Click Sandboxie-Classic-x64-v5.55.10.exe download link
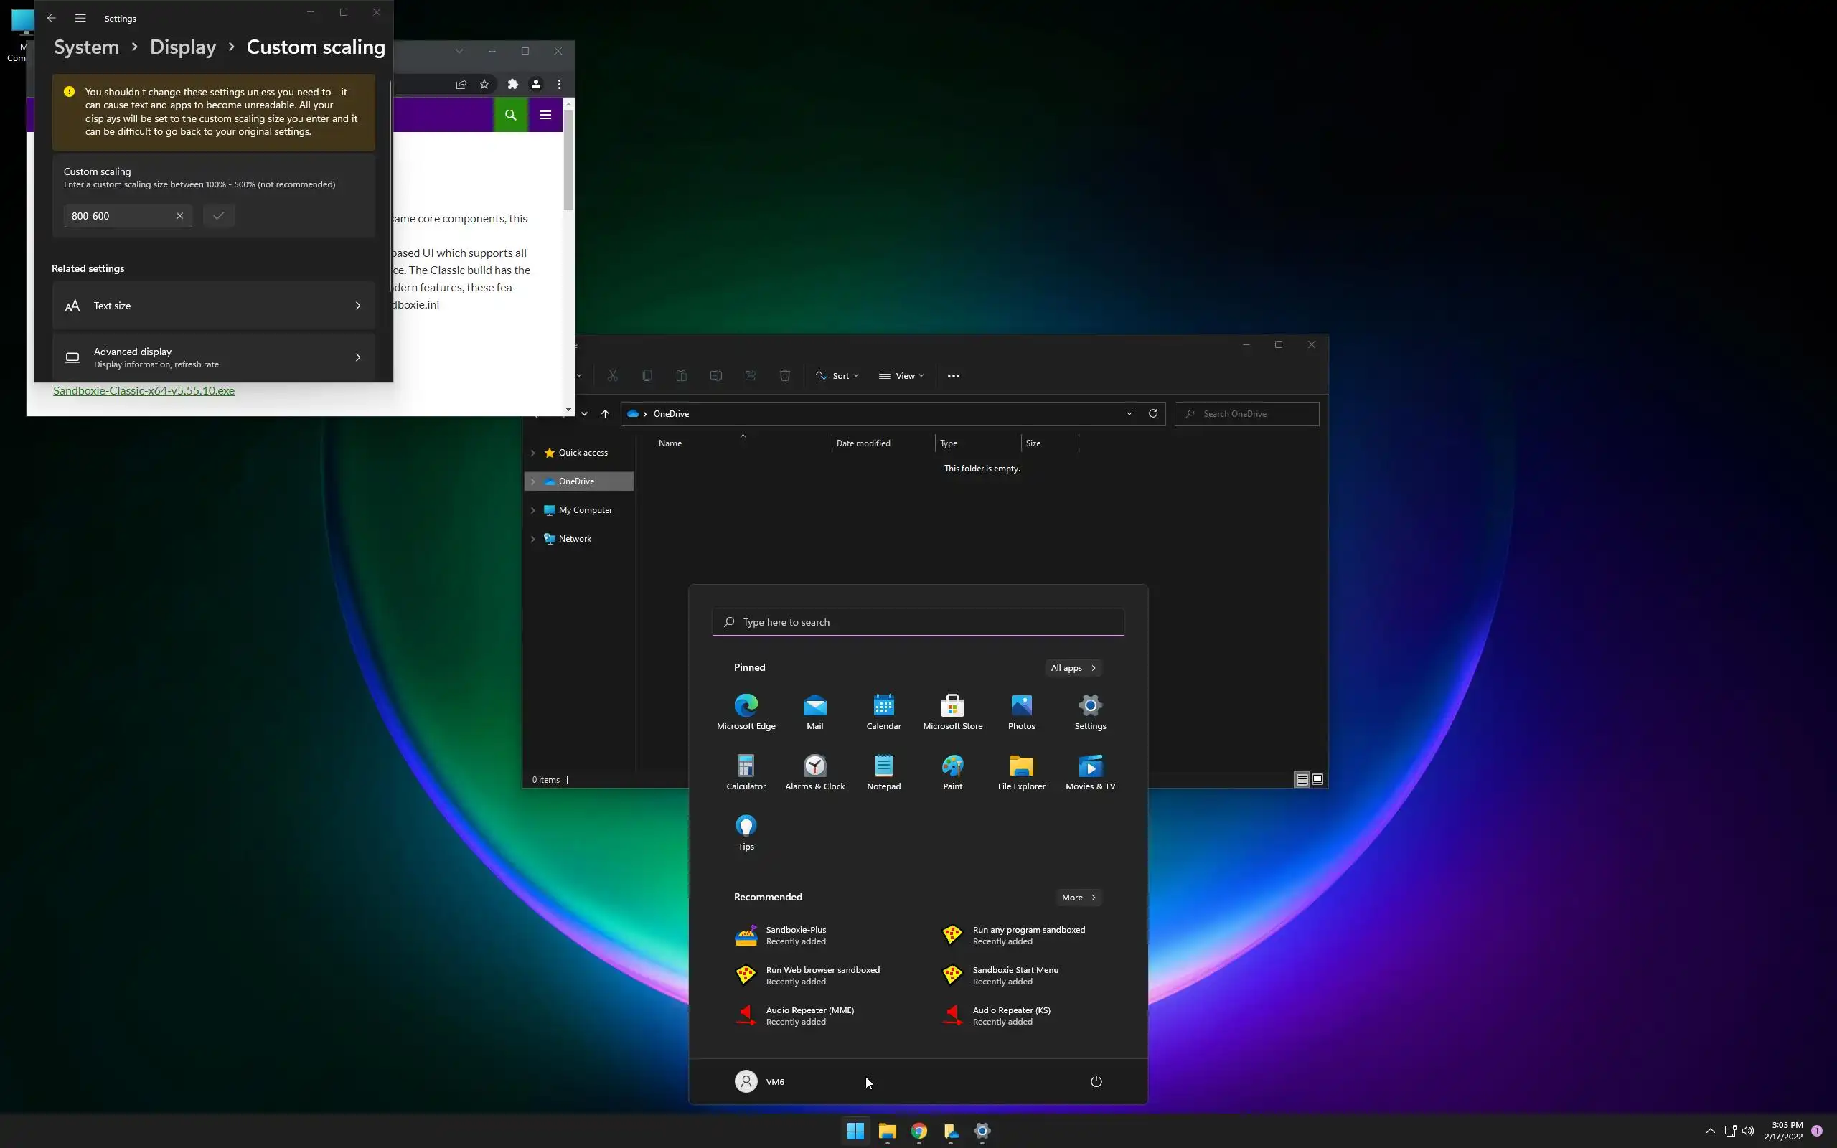Image resolution: width=1837 pixels, height=1148 pixels. pyautogui.click(x=144, y=390)
